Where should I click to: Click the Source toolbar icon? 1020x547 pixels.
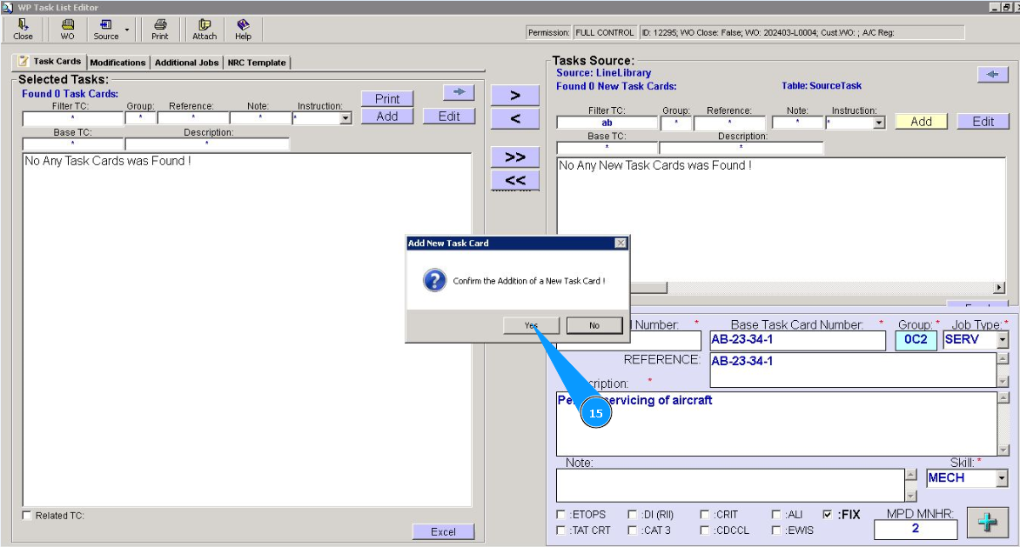click(x=106, y=29)
